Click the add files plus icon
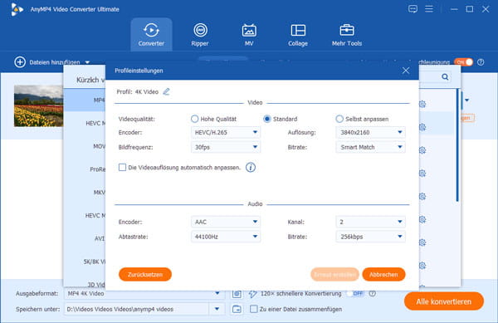Image resolution: width=498 pixels, height=323 pixels. click(20, 62)
